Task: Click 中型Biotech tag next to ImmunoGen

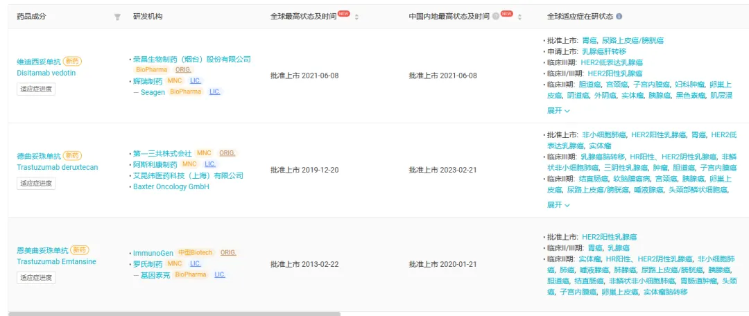Action: (x=195, y=253)
